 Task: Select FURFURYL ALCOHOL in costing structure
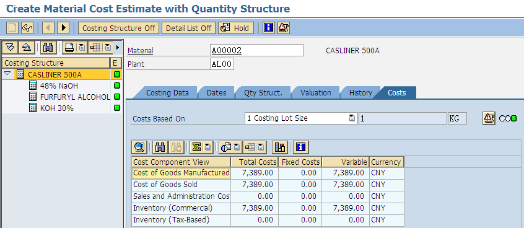tap(75, 97)
